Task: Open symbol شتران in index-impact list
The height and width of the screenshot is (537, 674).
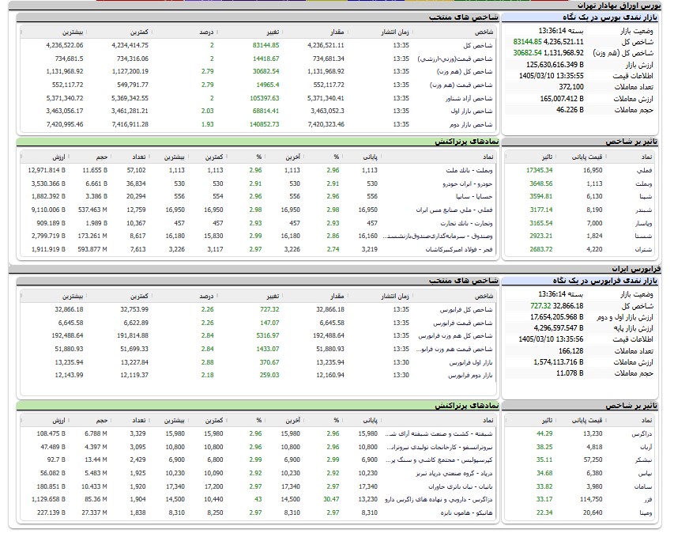Action: tap(643, 250)
